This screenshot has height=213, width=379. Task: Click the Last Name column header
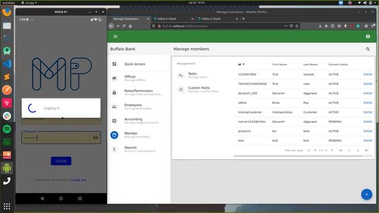310,64
